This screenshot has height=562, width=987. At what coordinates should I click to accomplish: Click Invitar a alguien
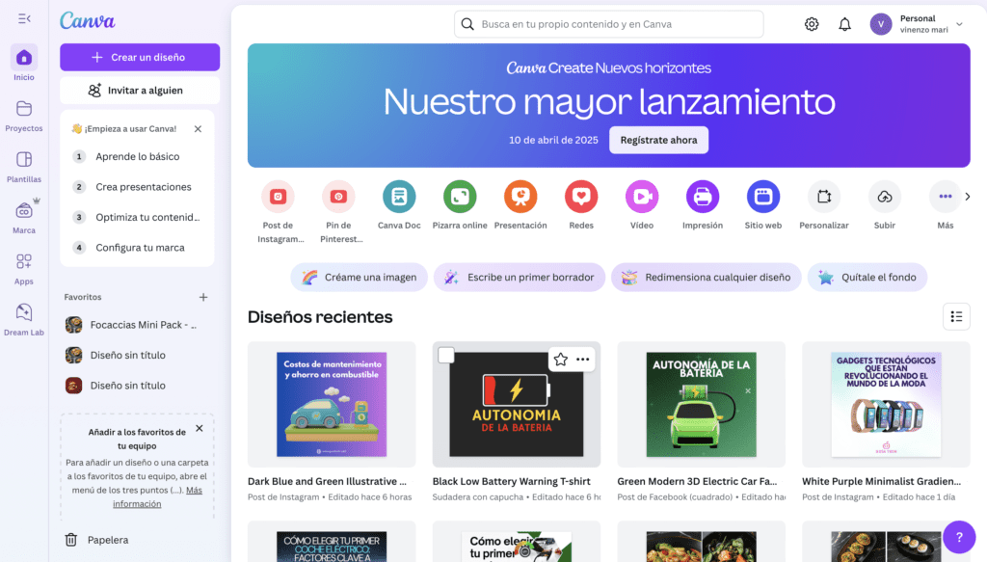point(140,91)
